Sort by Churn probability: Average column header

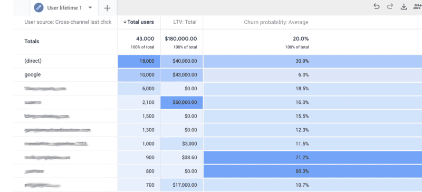click(276, 22)
